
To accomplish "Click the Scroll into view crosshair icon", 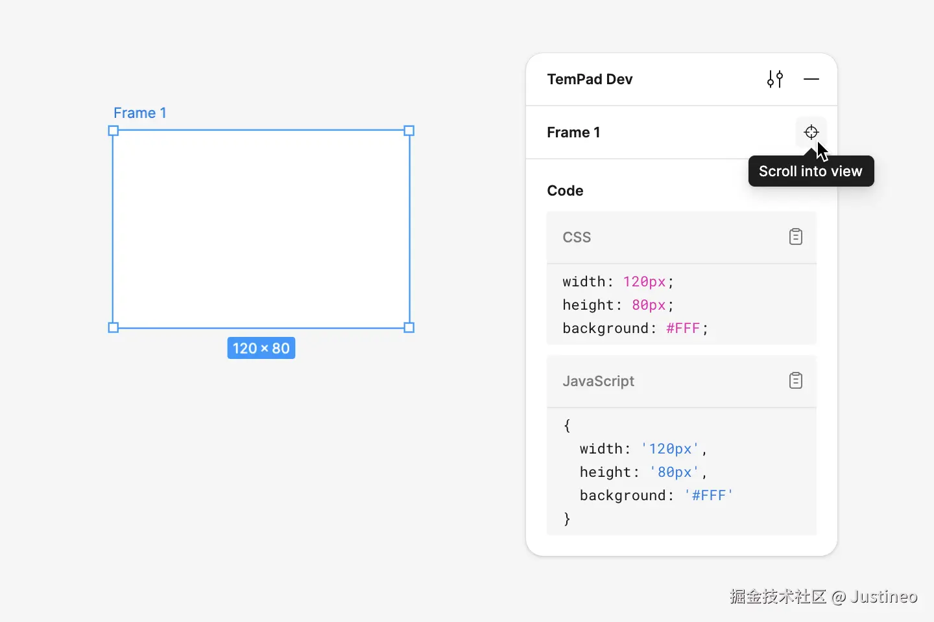I will coord(811,132).
